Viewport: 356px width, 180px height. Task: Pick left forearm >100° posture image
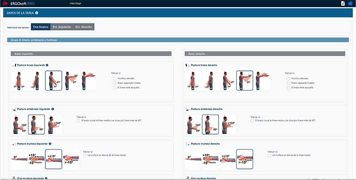click(x=53, y=125)
